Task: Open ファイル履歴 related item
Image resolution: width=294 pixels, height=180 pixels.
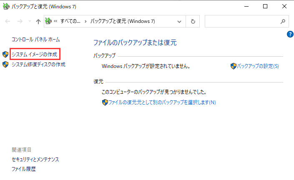Action: point(24,169)
